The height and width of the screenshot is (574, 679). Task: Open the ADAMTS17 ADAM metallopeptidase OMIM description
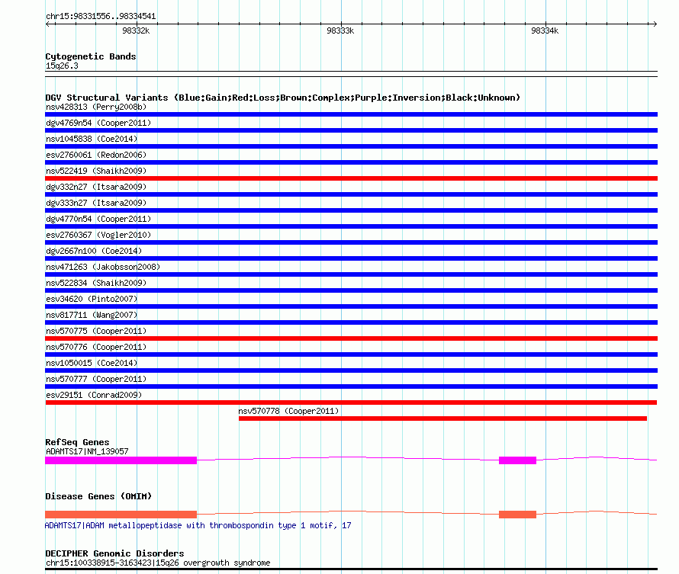click(x=198, y=525)
